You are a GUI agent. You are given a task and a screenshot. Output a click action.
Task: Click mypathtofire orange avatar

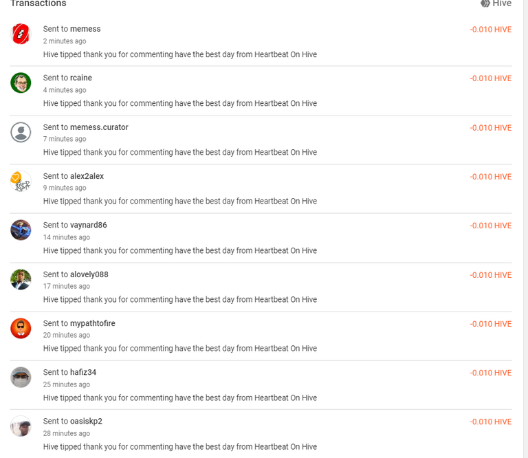coord(21,328)
